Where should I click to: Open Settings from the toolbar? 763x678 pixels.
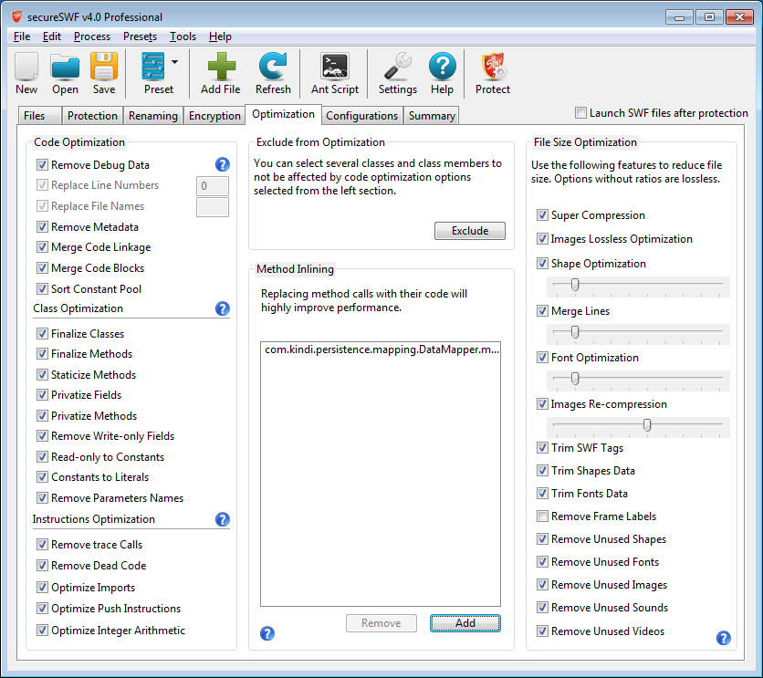[x=397, y=68]
